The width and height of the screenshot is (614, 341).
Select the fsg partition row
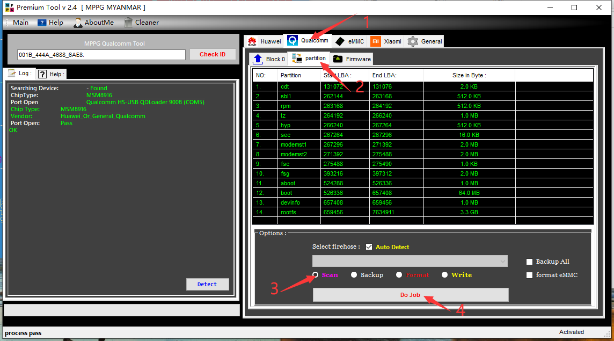tap(423, 173)
